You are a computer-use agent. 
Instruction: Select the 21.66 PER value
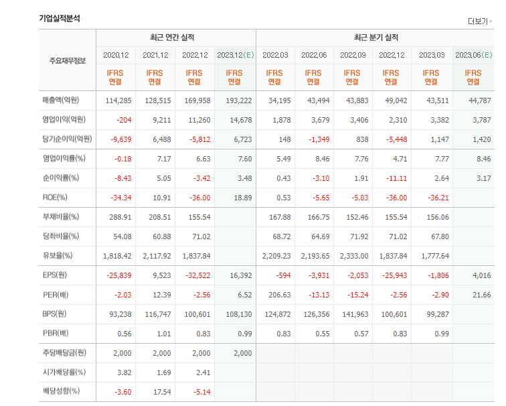tap(482, 295)
